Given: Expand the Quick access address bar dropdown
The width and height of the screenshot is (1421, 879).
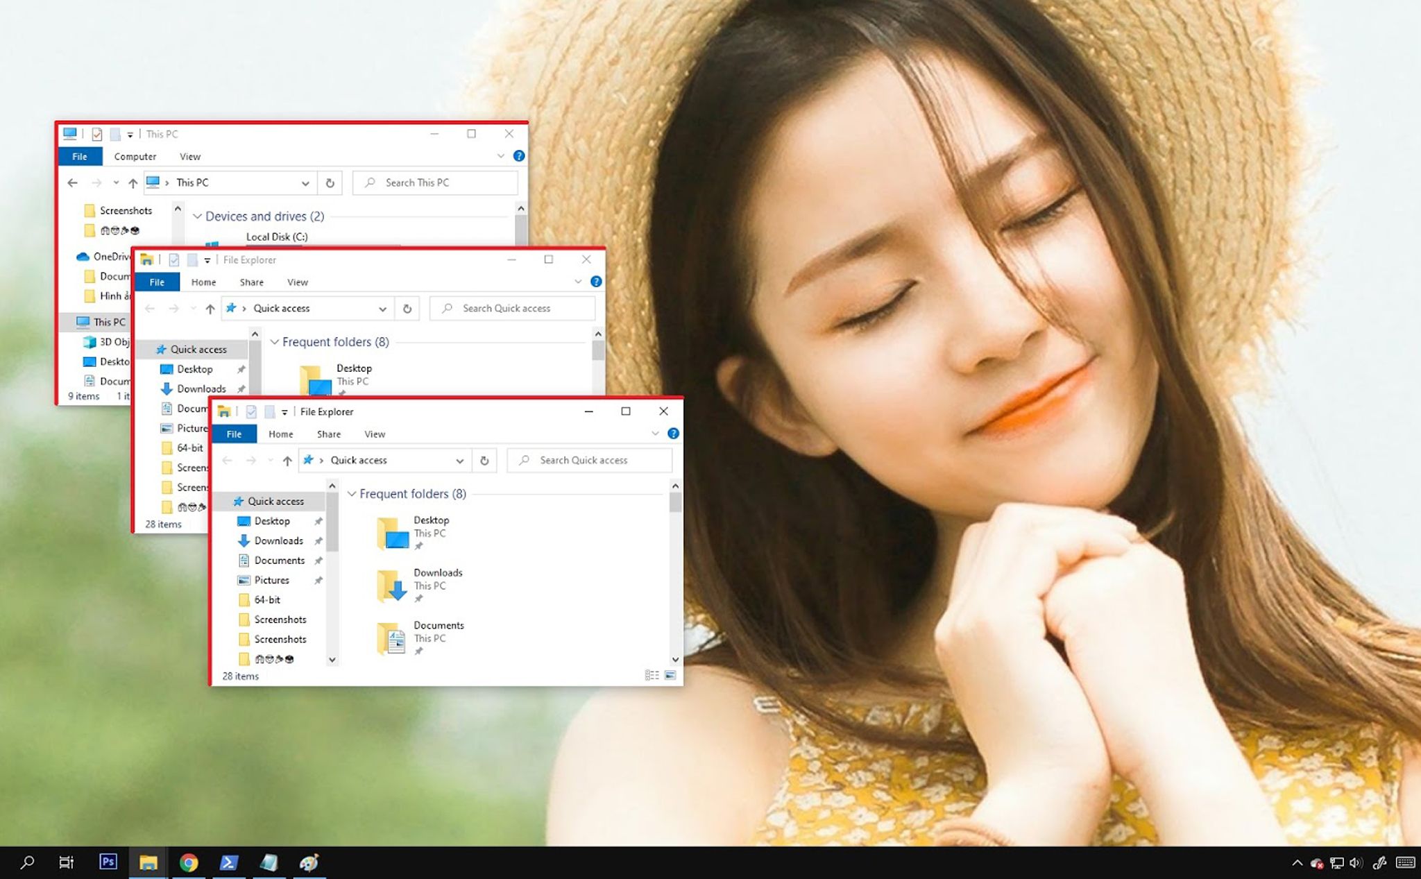Looking at the screenshot, I should [459, 460].
